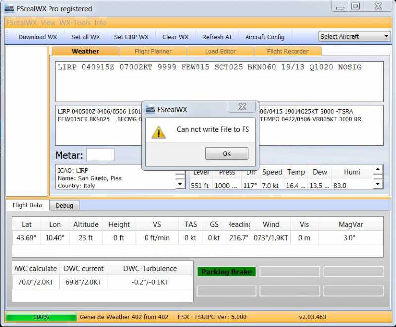Click Refresh AI in the toolbar
This screenshot has height=327, width=396.
pyautogui.click(x=217, y=37)
